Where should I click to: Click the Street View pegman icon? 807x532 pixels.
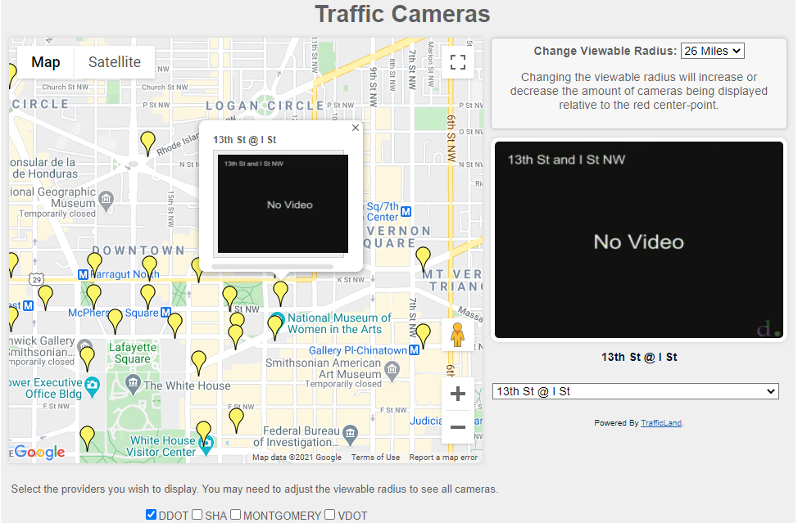click(x=457, y=335)
